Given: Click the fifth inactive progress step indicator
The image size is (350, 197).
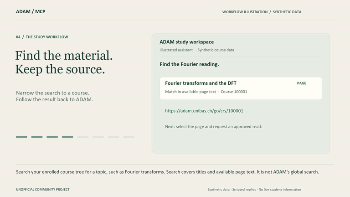Looking at the screenshot, I should (x=83, y=137).
